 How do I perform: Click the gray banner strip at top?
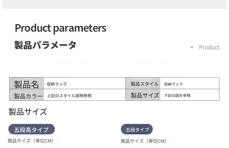pos(114,4)
